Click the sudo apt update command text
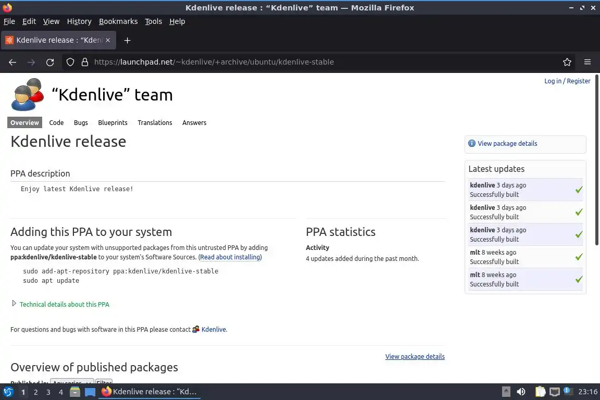Screen dimensions: 600x400 click(x=51, y=281)
